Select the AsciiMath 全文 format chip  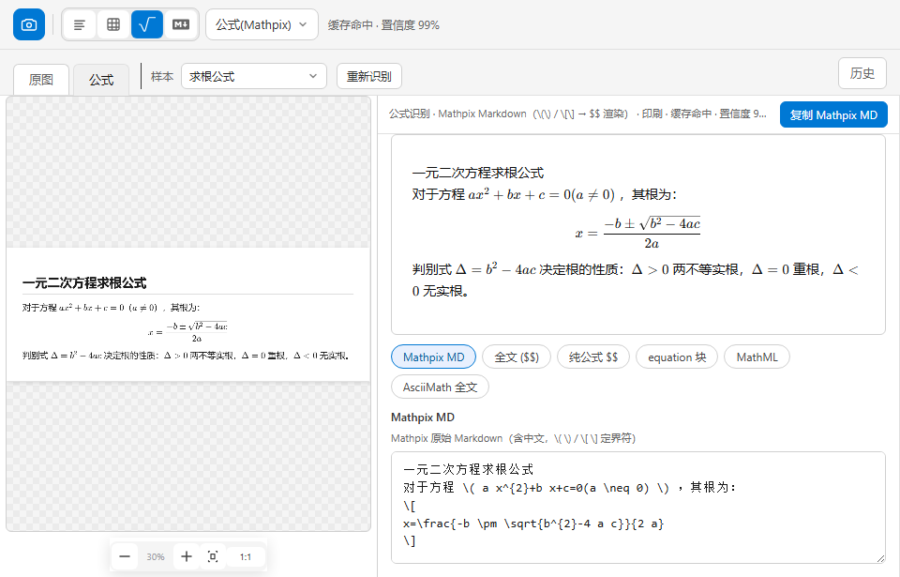tap(440, 387)
